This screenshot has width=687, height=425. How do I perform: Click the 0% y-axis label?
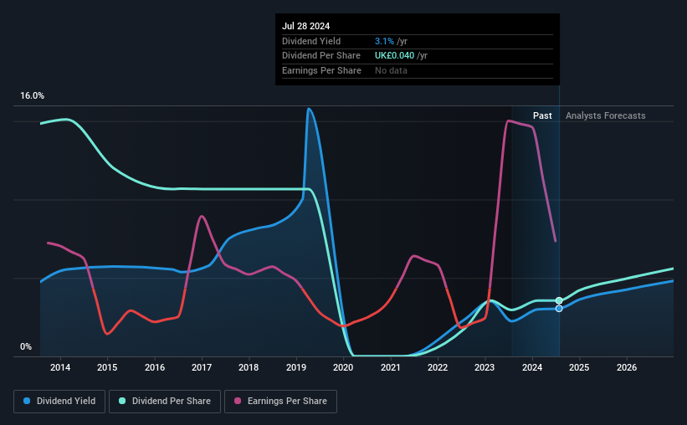pyautogui.click(x=26, y=346)
